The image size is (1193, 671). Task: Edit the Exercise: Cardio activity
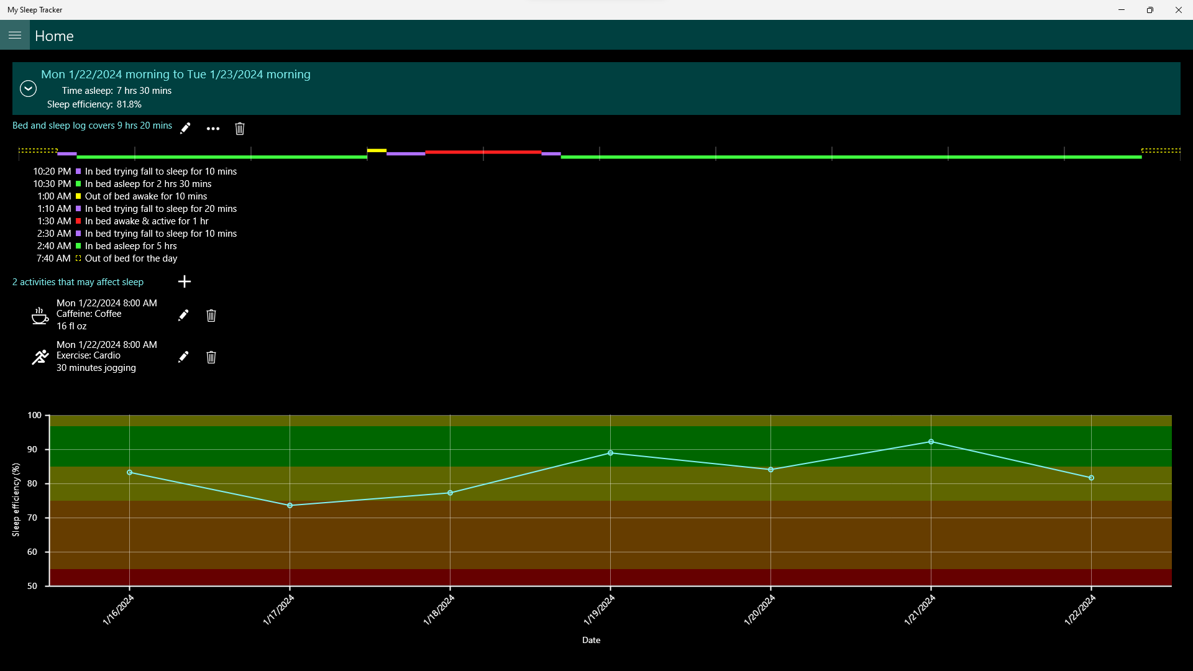[x=183, y=357]
